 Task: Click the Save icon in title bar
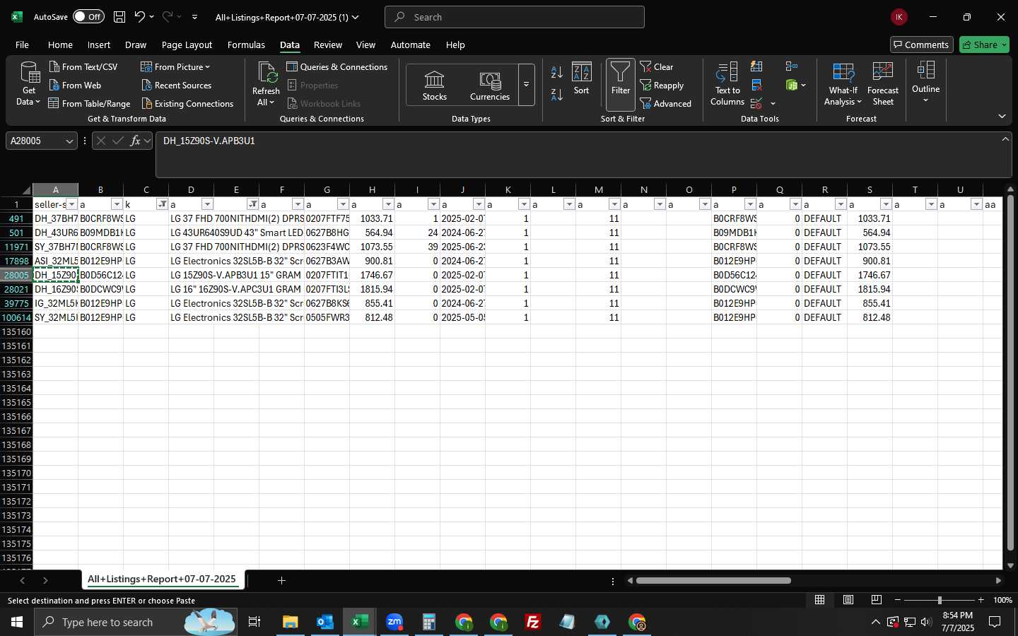(x=119, y=17)
